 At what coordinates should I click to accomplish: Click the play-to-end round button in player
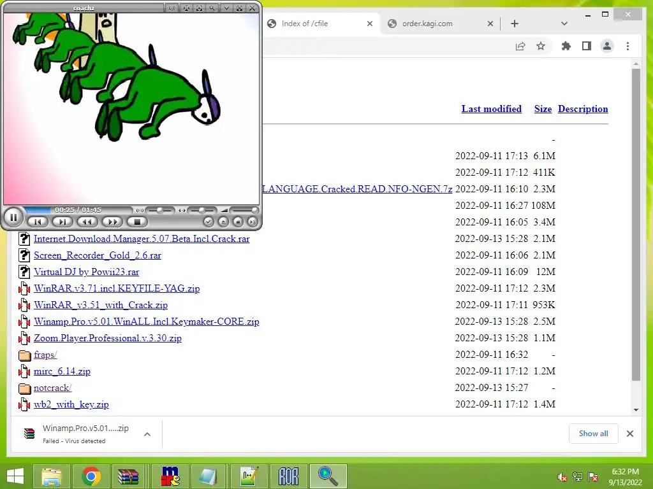(x=253, y=222)
